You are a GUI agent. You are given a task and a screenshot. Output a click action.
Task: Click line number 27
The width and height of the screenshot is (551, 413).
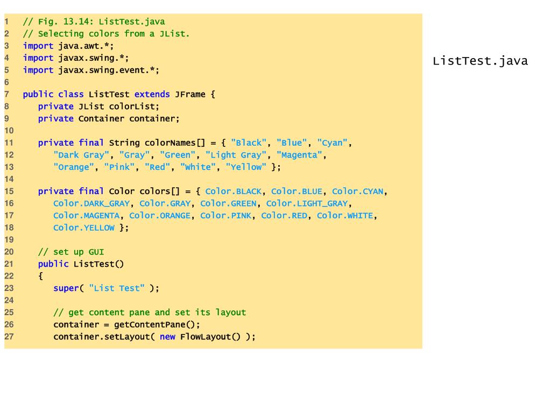point(9,337)
